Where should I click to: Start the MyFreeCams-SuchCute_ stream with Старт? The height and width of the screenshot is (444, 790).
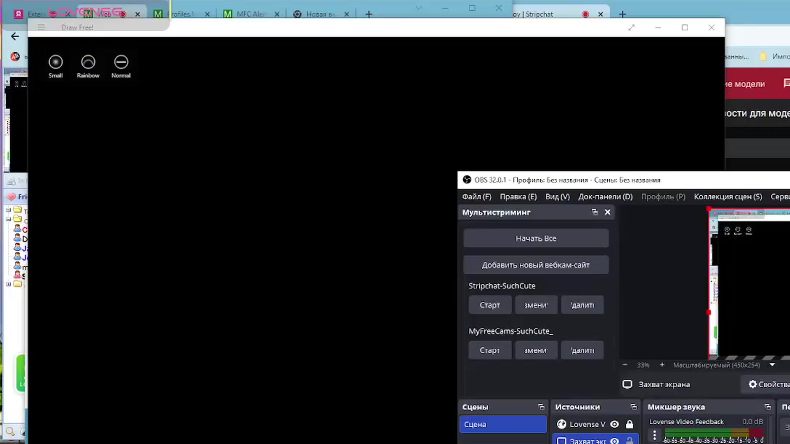pos(490,350)
